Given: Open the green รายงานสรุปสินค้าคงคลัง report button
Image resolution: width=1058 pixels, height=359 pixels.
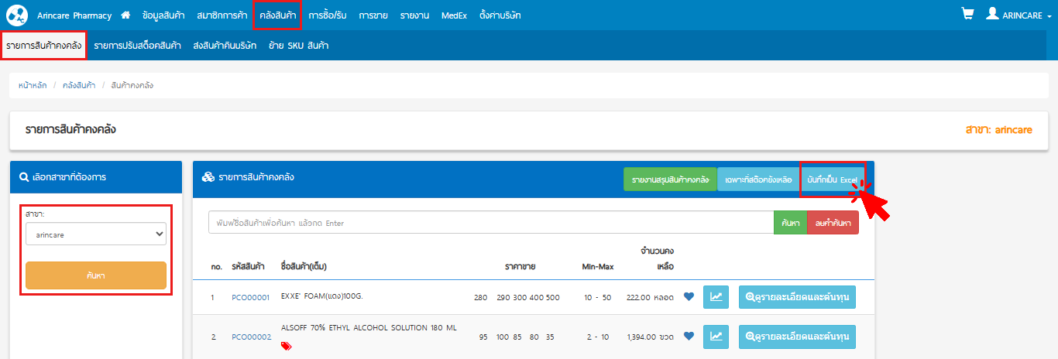Looking at the screenshot, I should (670, 179).
